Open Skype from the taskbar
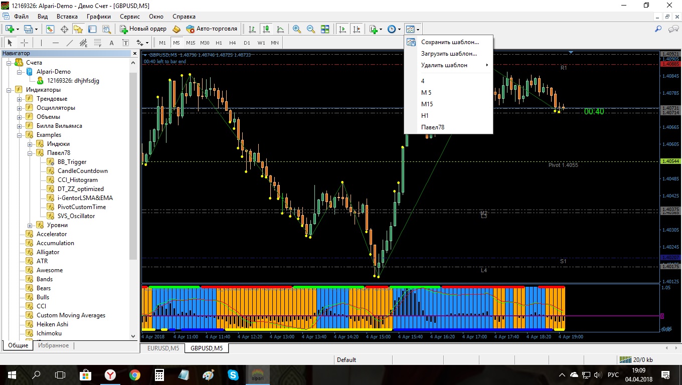This screenshot has width=682, height=385. pyautogui.click(x=233, y=374)
